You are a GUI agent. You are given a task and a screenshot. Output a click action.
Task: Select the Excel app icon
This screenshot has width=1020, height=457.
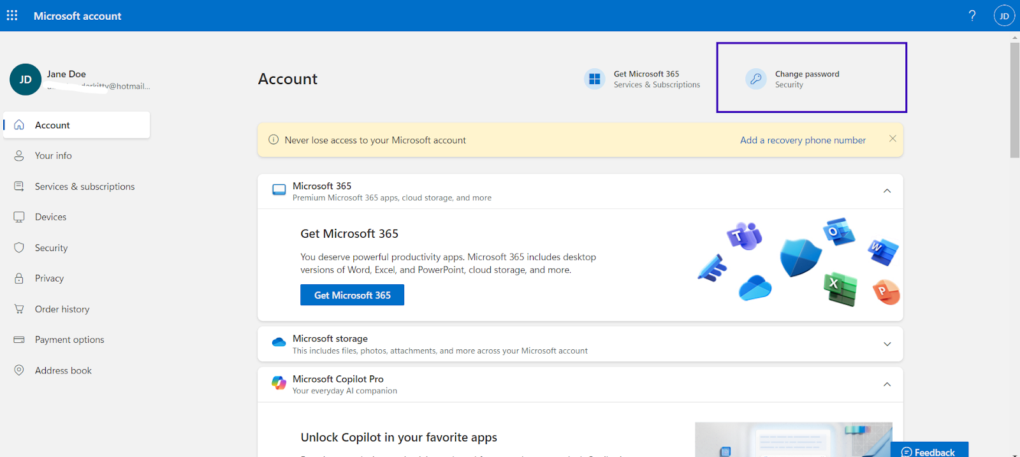[840, 289]
